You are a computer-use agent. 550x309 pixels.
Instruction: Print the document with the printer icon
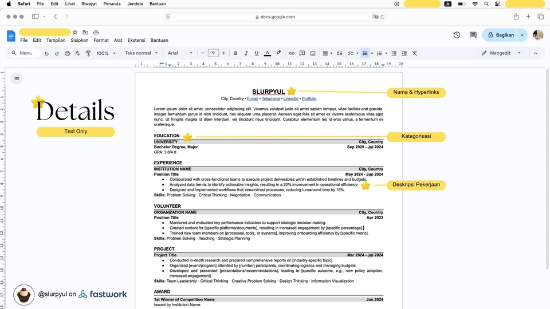tap(68, 53)
